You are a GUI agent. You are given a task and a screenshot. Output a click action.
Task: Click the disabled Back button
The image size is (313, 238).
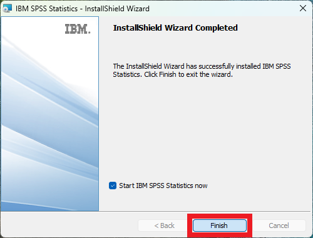coord(164,226)
